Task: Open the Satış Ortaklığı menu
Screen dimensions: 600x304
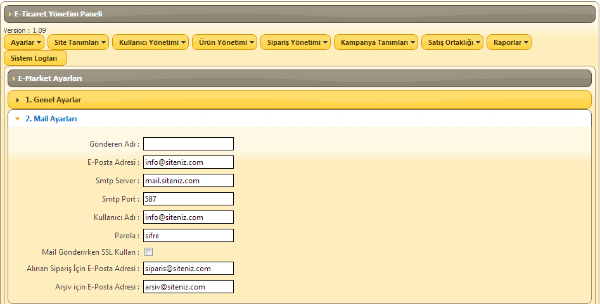Action: pyautogui.click(x=452, y=42)
